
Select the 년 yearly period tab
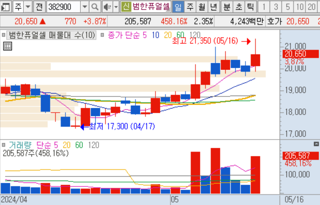tap(213, 7)
